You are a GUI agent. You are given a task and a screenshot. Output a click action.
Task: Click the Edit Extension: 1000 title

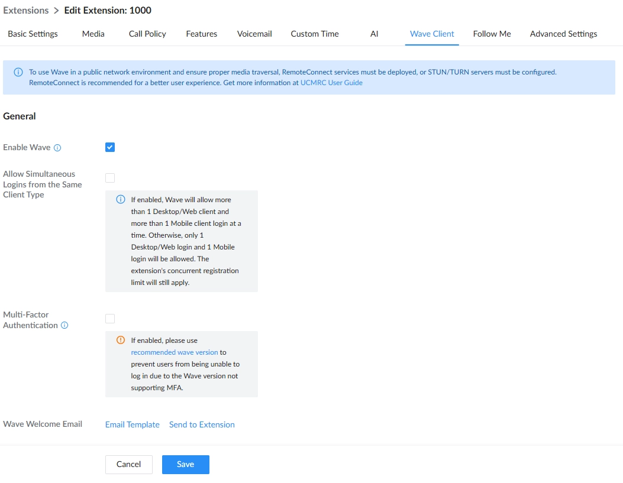click(108, 10)
